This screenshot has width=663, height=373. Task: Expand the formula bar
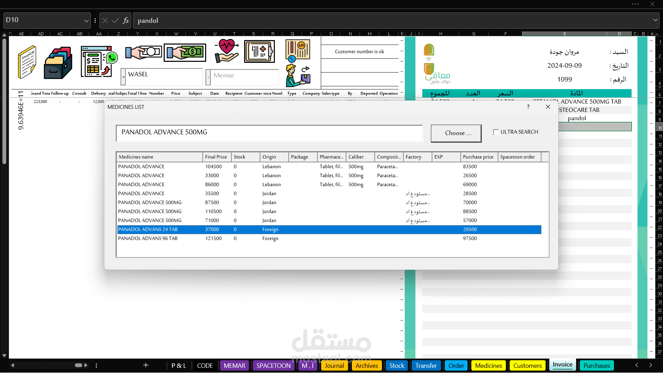click(655, 20)
